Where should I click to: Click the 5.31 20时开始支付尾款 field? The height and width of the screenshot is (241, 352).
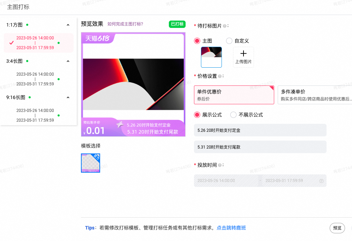point(260,147)
